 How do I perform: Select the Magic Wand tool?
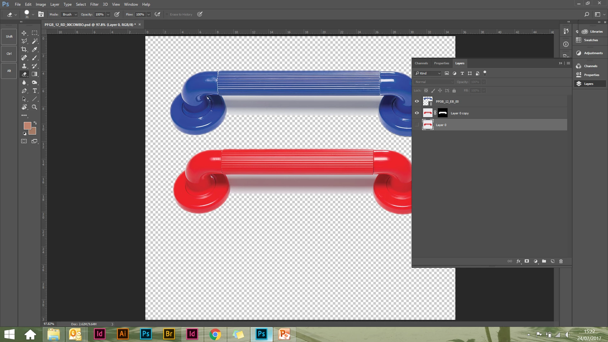[35, 41]
